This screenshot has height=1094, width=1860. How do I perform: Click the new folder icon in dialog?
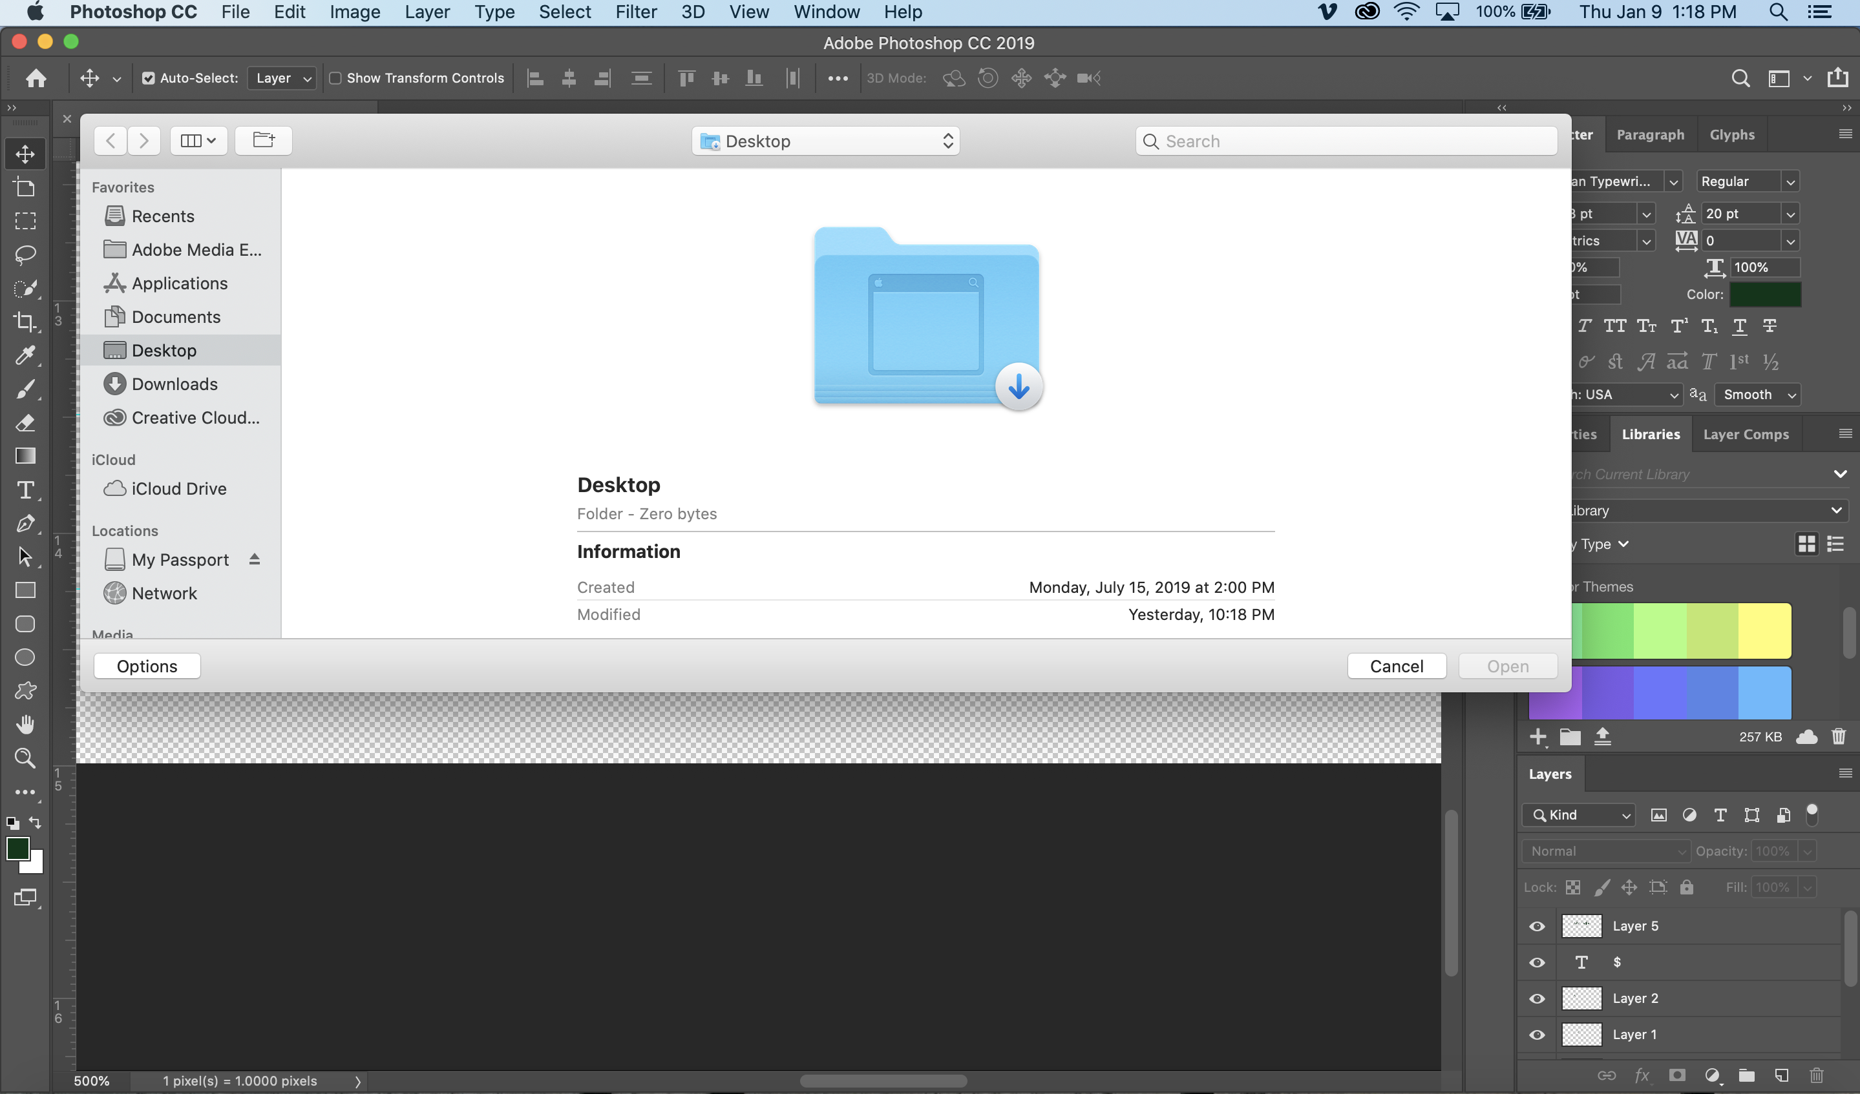coord(264,140)
